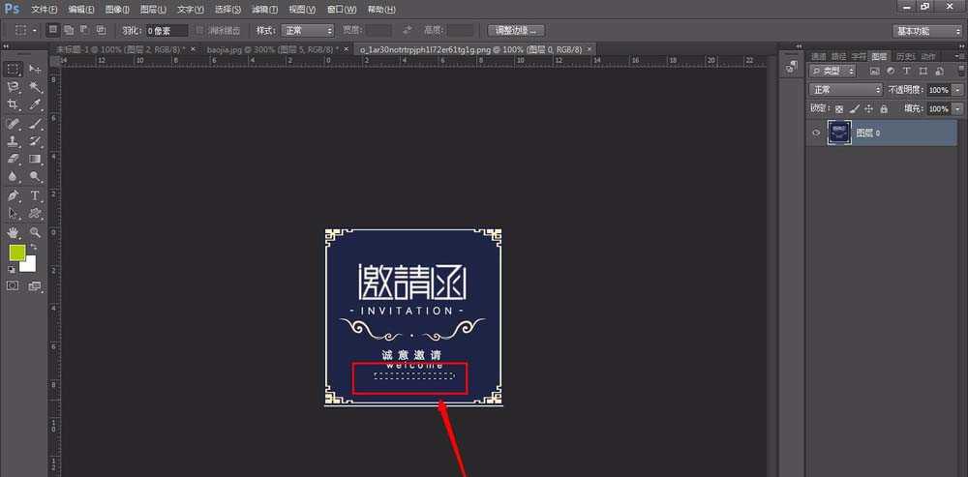Choose the Eyedropper tool
Screen dimensions: 968x477
click(x=36, y=104)
